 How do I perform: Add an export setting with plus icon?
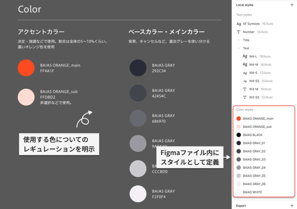292,206
